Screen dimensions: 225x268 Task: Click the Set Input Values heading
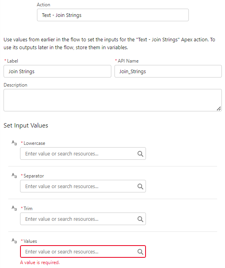coord(26,126)
